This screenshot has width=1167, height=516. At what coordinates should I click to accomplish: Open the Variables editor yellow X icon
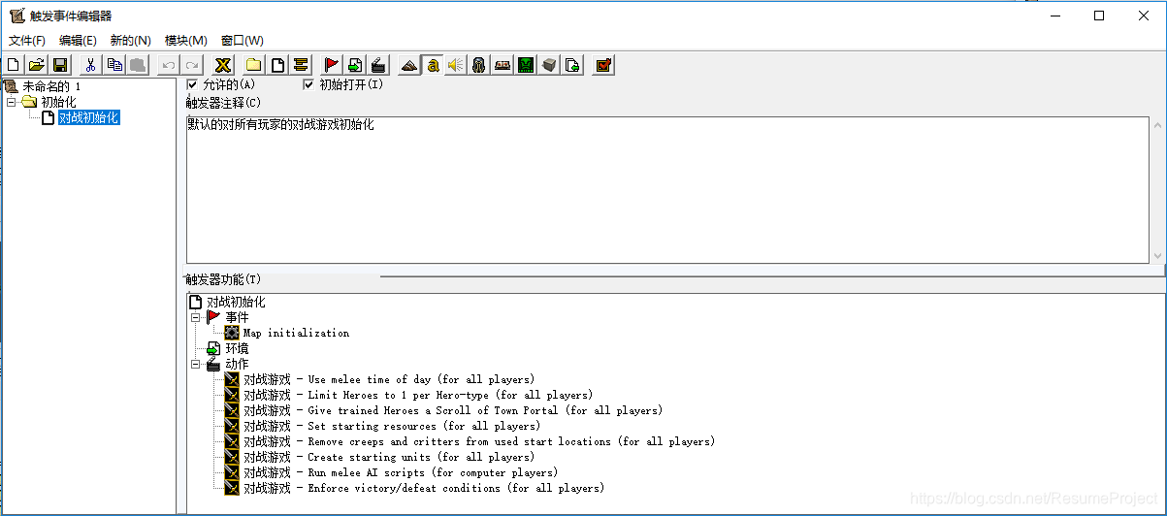(223, 65)
